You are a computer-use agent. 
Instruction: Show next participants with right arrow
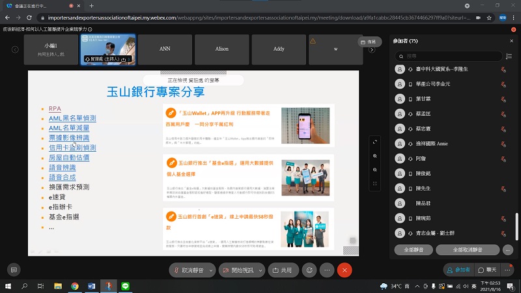click(372, 50)
